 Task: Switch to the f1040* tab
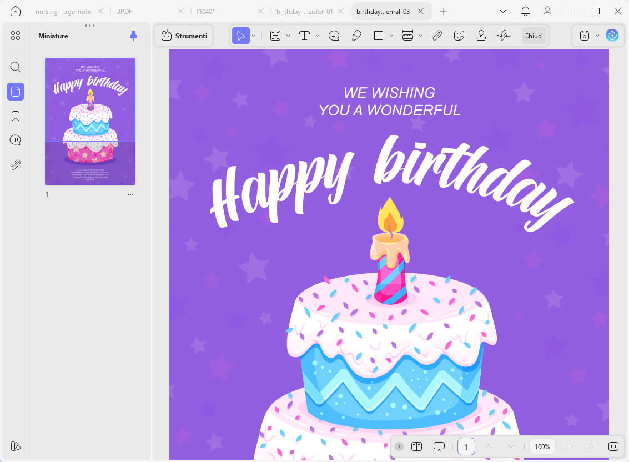[x=205, y=11]
